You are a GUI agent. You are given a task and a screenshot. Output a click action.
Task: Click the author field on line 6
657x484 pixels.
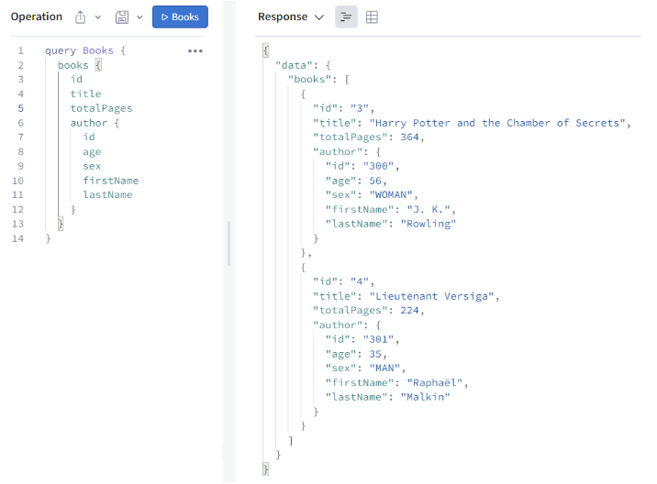(89, 123)
